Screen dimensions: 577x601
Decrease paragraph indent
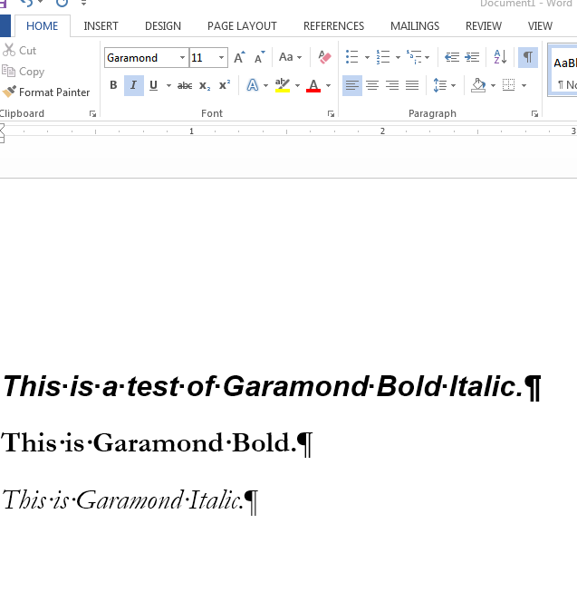(452, 57)
